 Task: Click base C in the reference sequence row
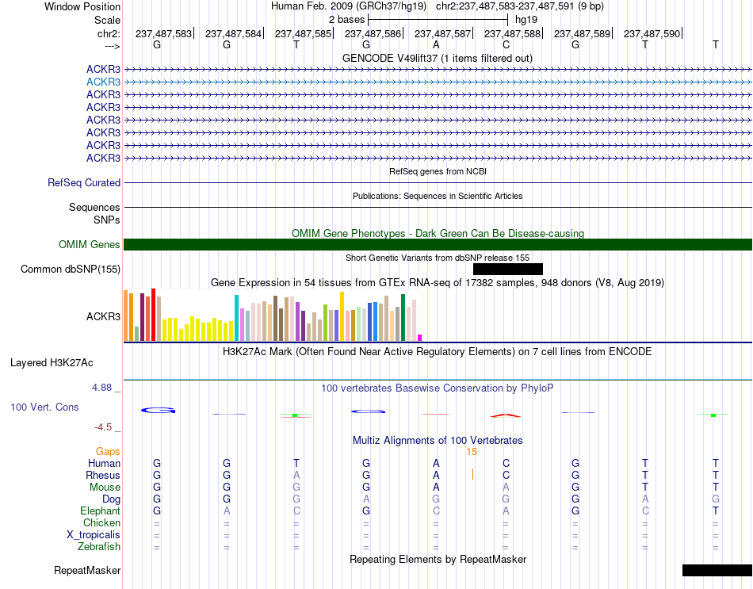506,44
